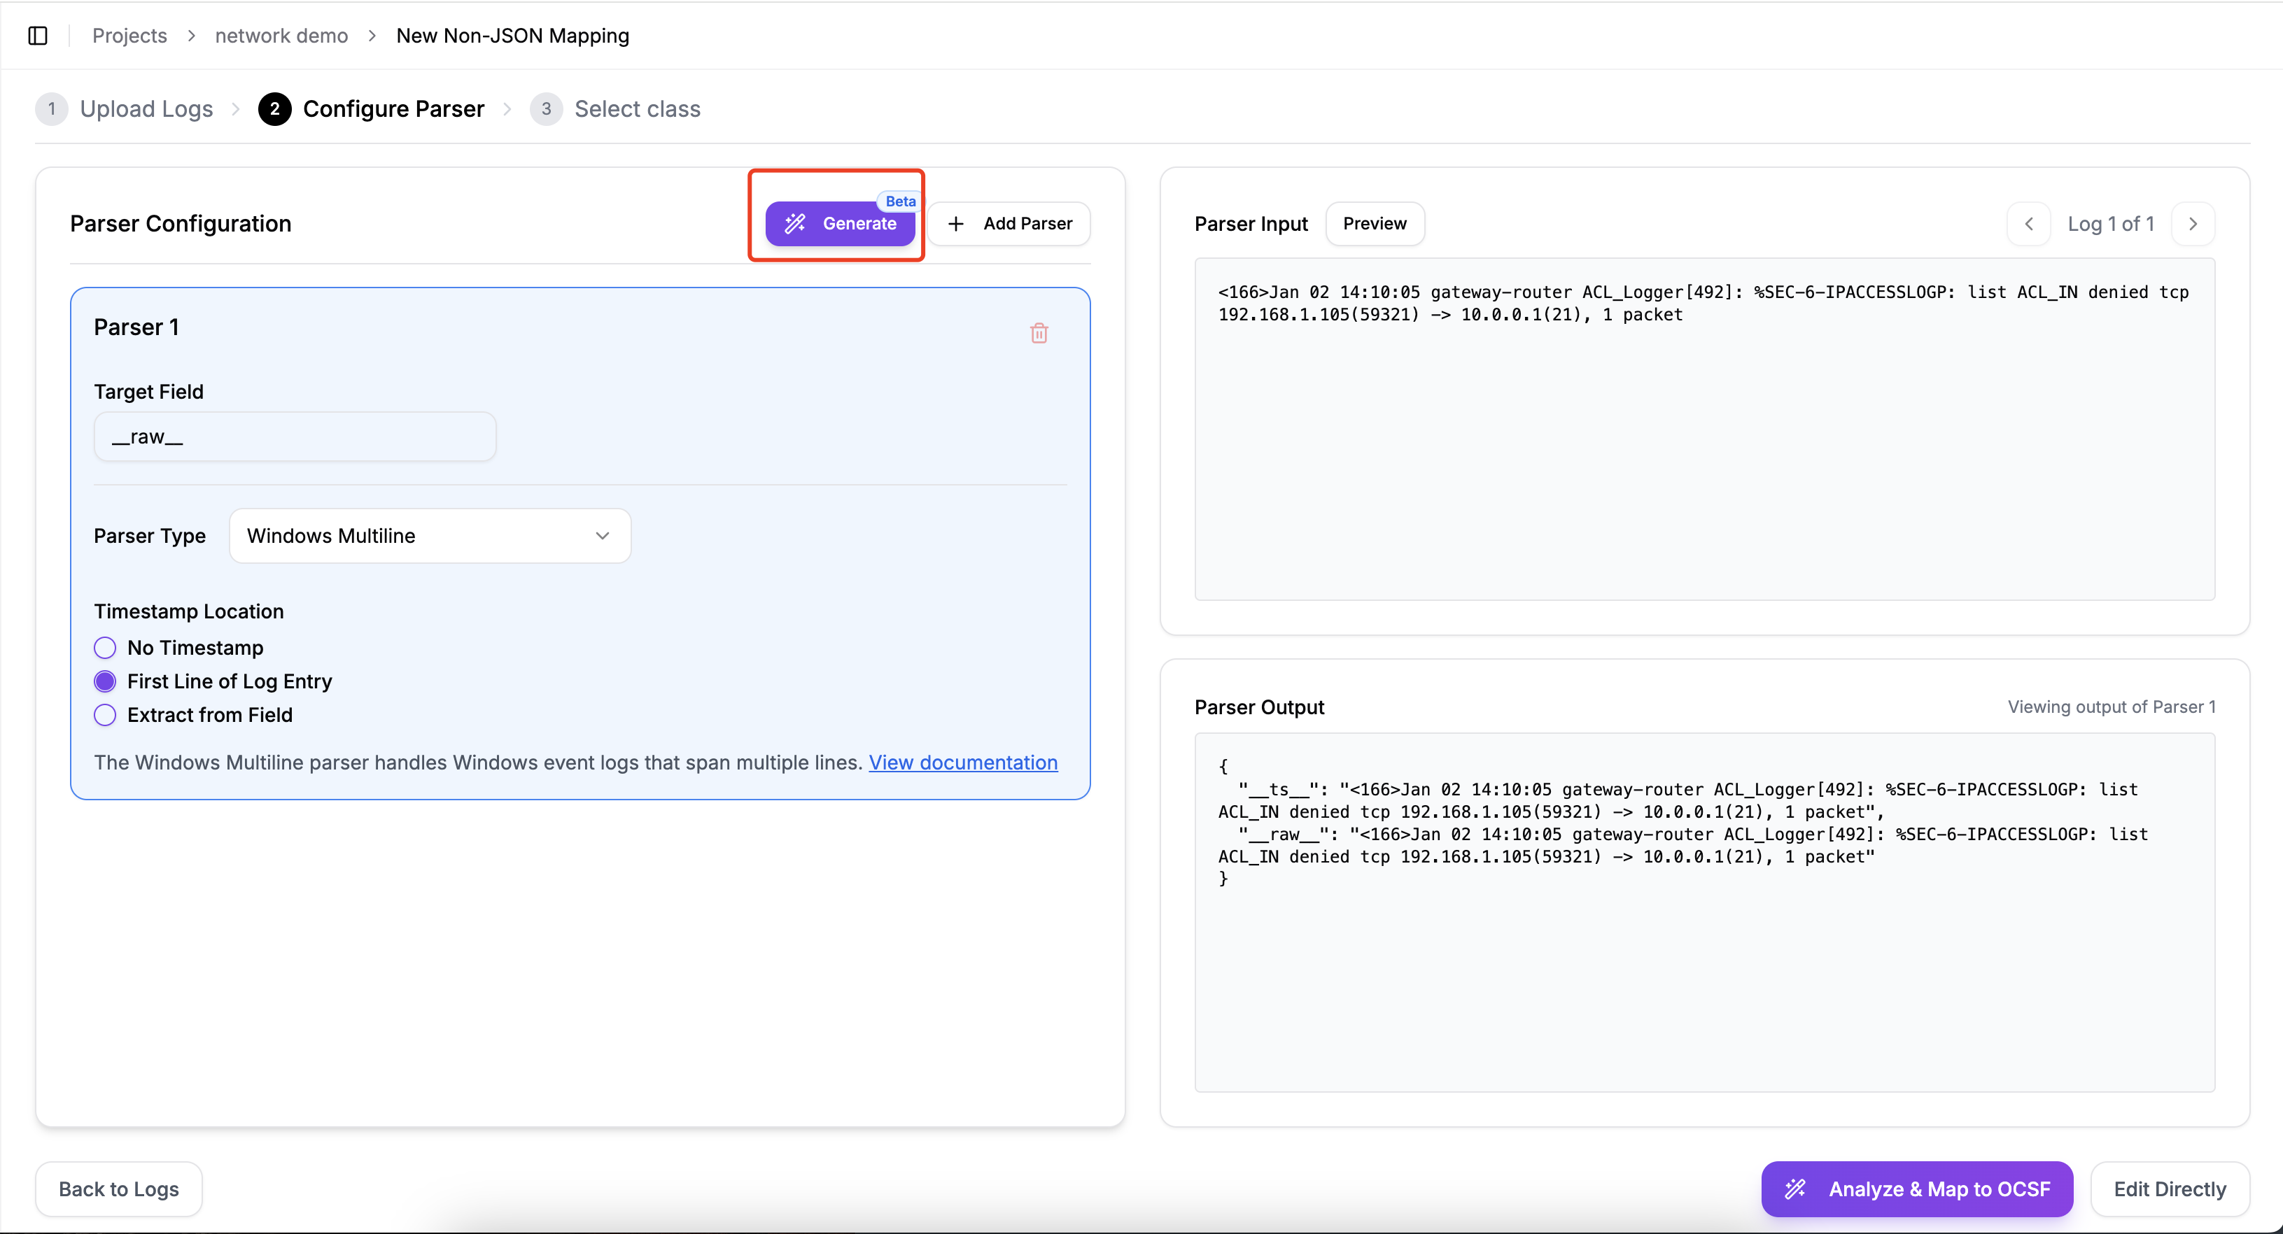Viewport: 2283px width, 1234px height.
Task: Click the Windows Multiline dropdown chevron
Action: [603, 536]
